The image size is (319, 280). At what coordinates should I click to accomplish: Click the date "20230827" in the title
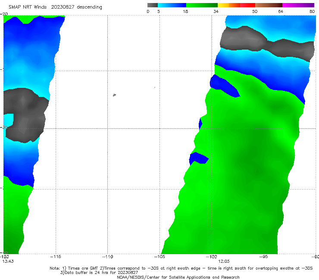point(63,7)
